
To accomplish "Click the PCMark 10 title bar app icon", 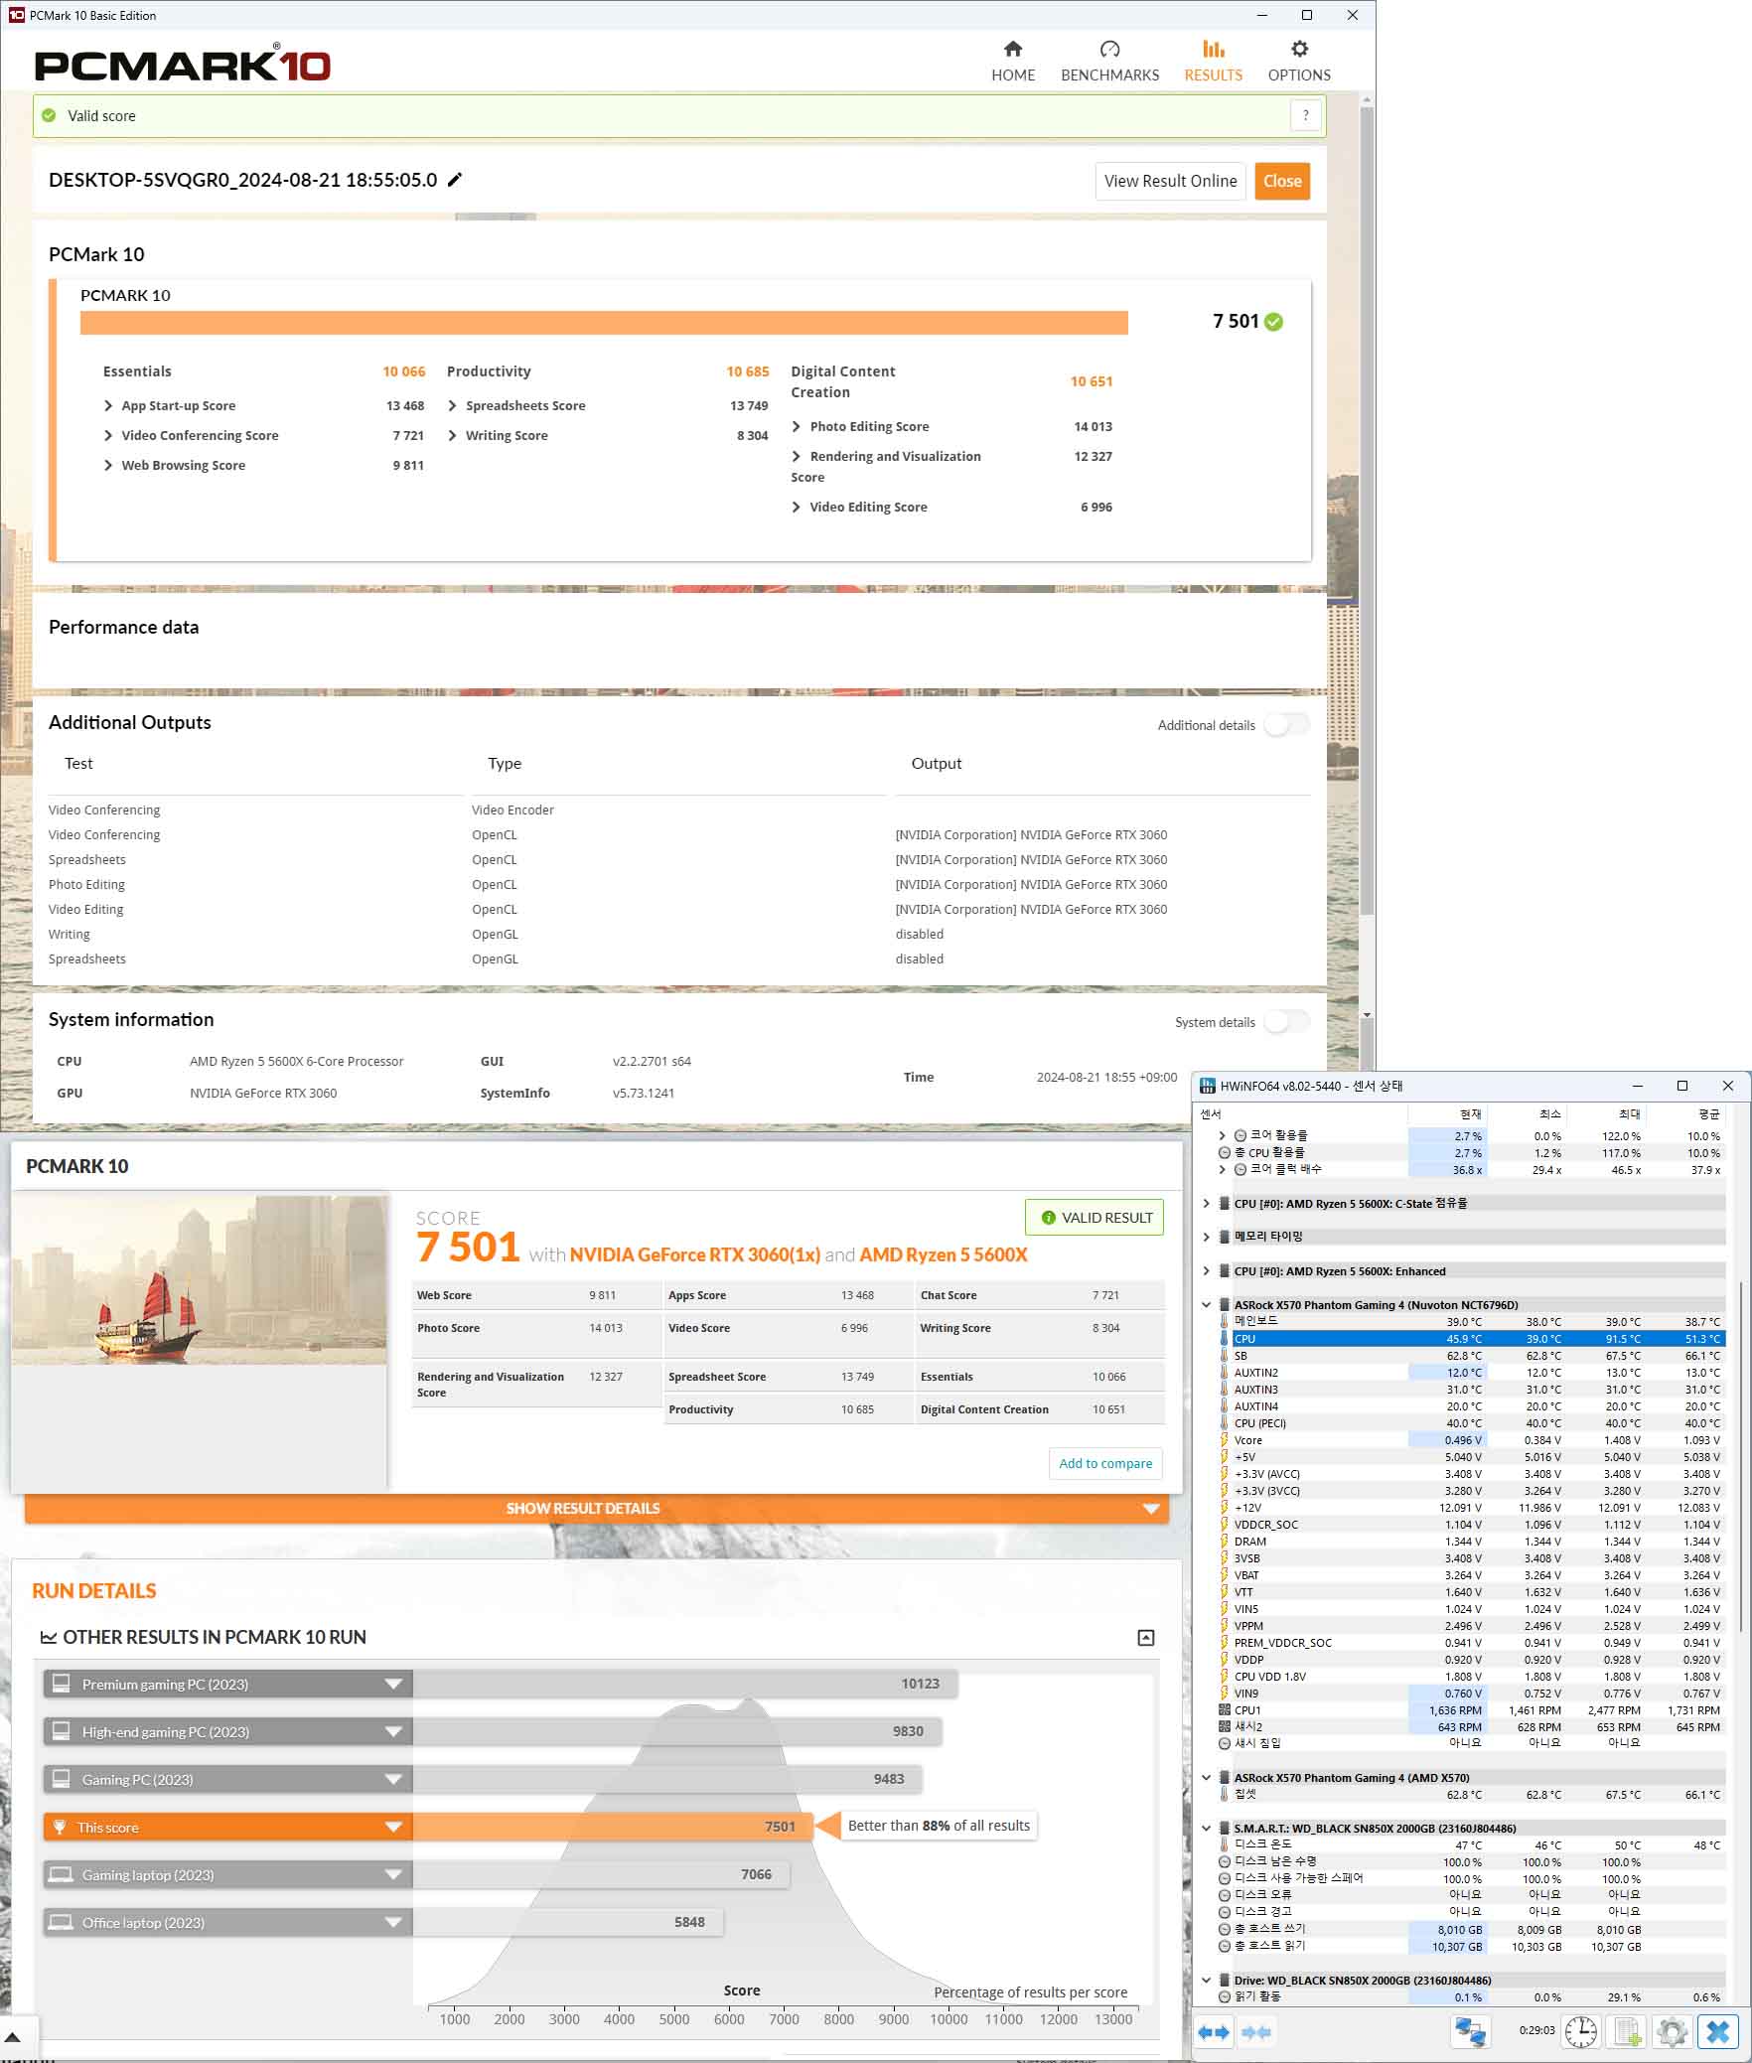I will pos(16,15).
